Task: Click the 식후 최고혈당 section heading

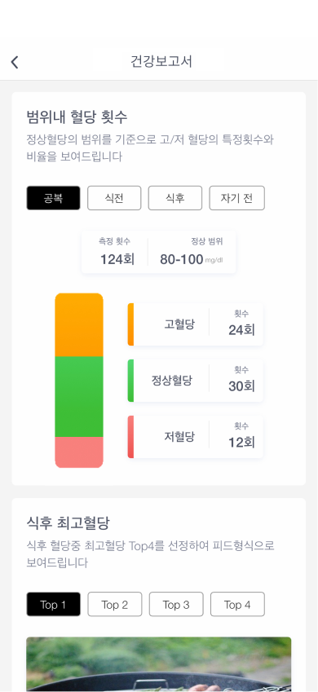Action: 68,523
